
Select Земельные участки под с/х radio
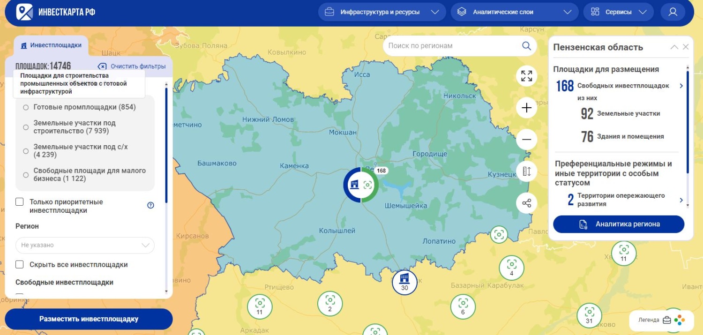click(26, 151)
